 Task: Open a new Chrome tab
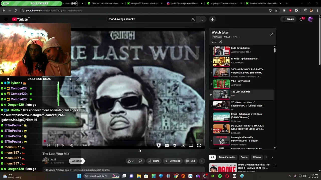[x=287, y=3]
